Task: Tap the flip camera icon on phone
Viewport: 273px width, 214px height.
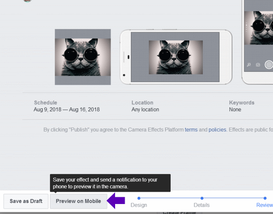Action: [x=258, y=65]
